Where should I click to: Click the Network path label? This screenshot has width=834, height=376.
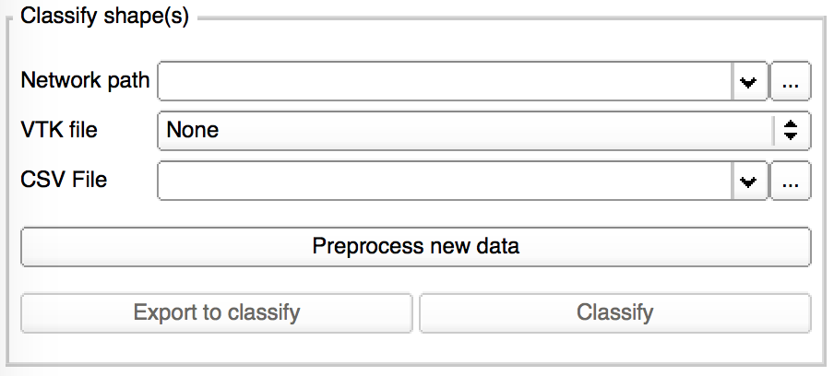[x=85, y=80]
